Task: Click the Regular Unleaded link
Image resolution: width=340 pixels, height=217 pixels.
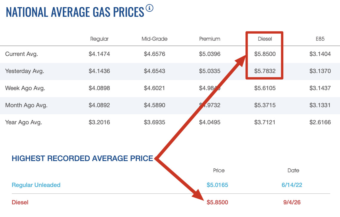Action: tap(36, 185)
